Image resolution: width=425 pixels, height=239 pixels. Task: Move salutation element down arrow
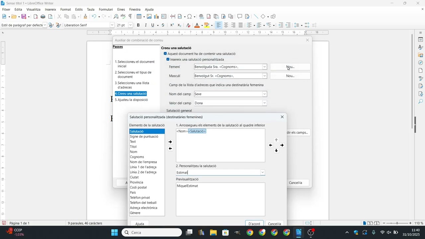(276, 151)
